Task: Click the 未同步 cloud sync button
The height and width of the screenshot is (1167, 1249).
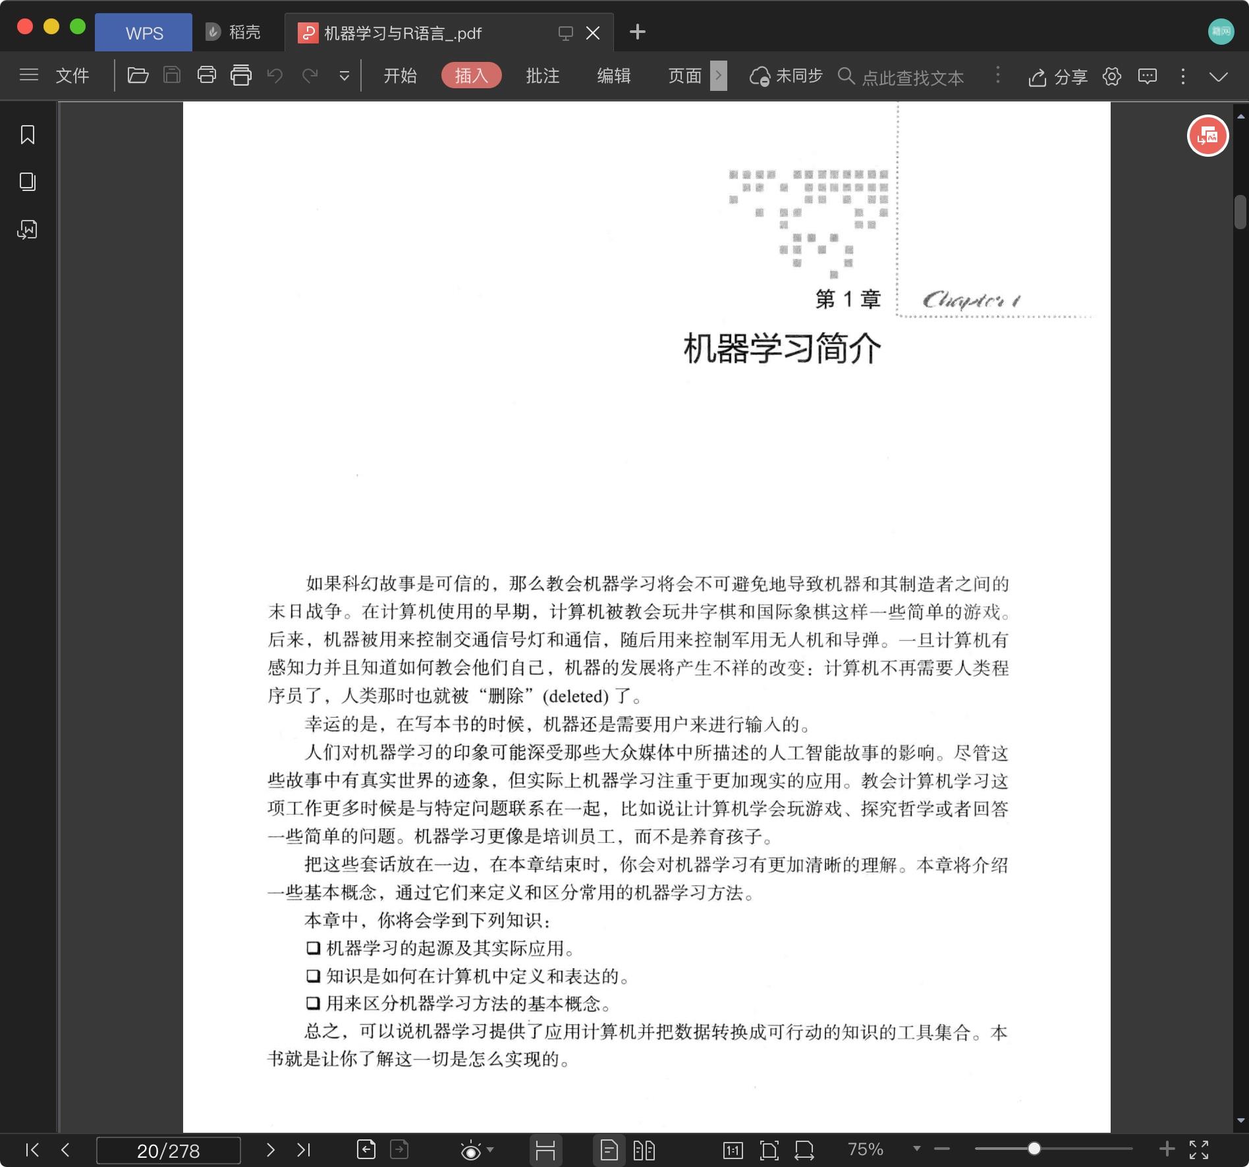Action: click(786, 76)
